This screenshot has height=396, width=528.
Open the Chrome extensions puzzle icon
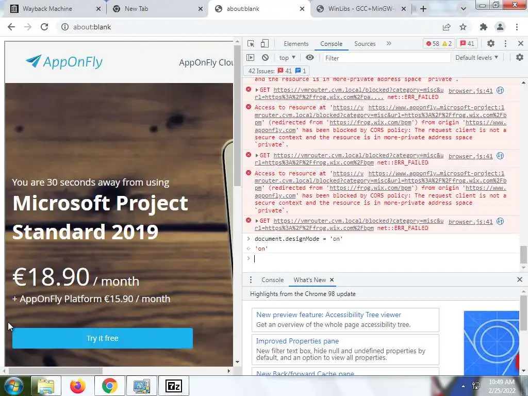484,27
